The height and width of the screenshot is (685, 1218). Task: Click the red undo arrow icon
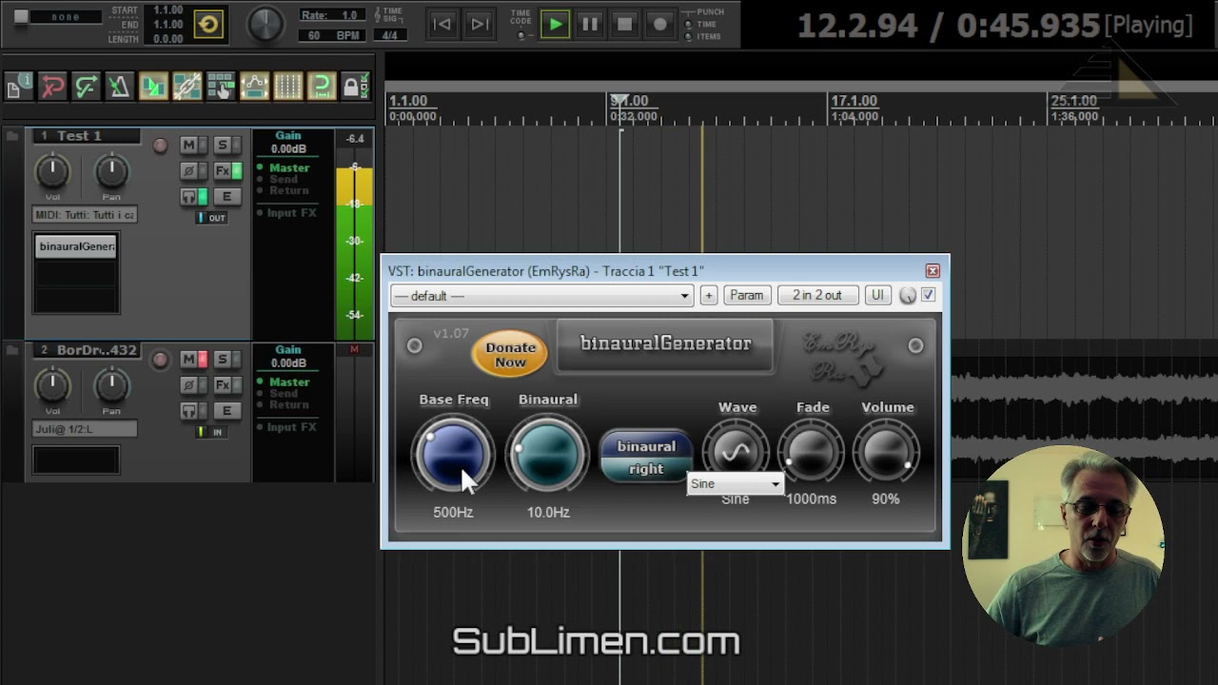click(51, 87)
